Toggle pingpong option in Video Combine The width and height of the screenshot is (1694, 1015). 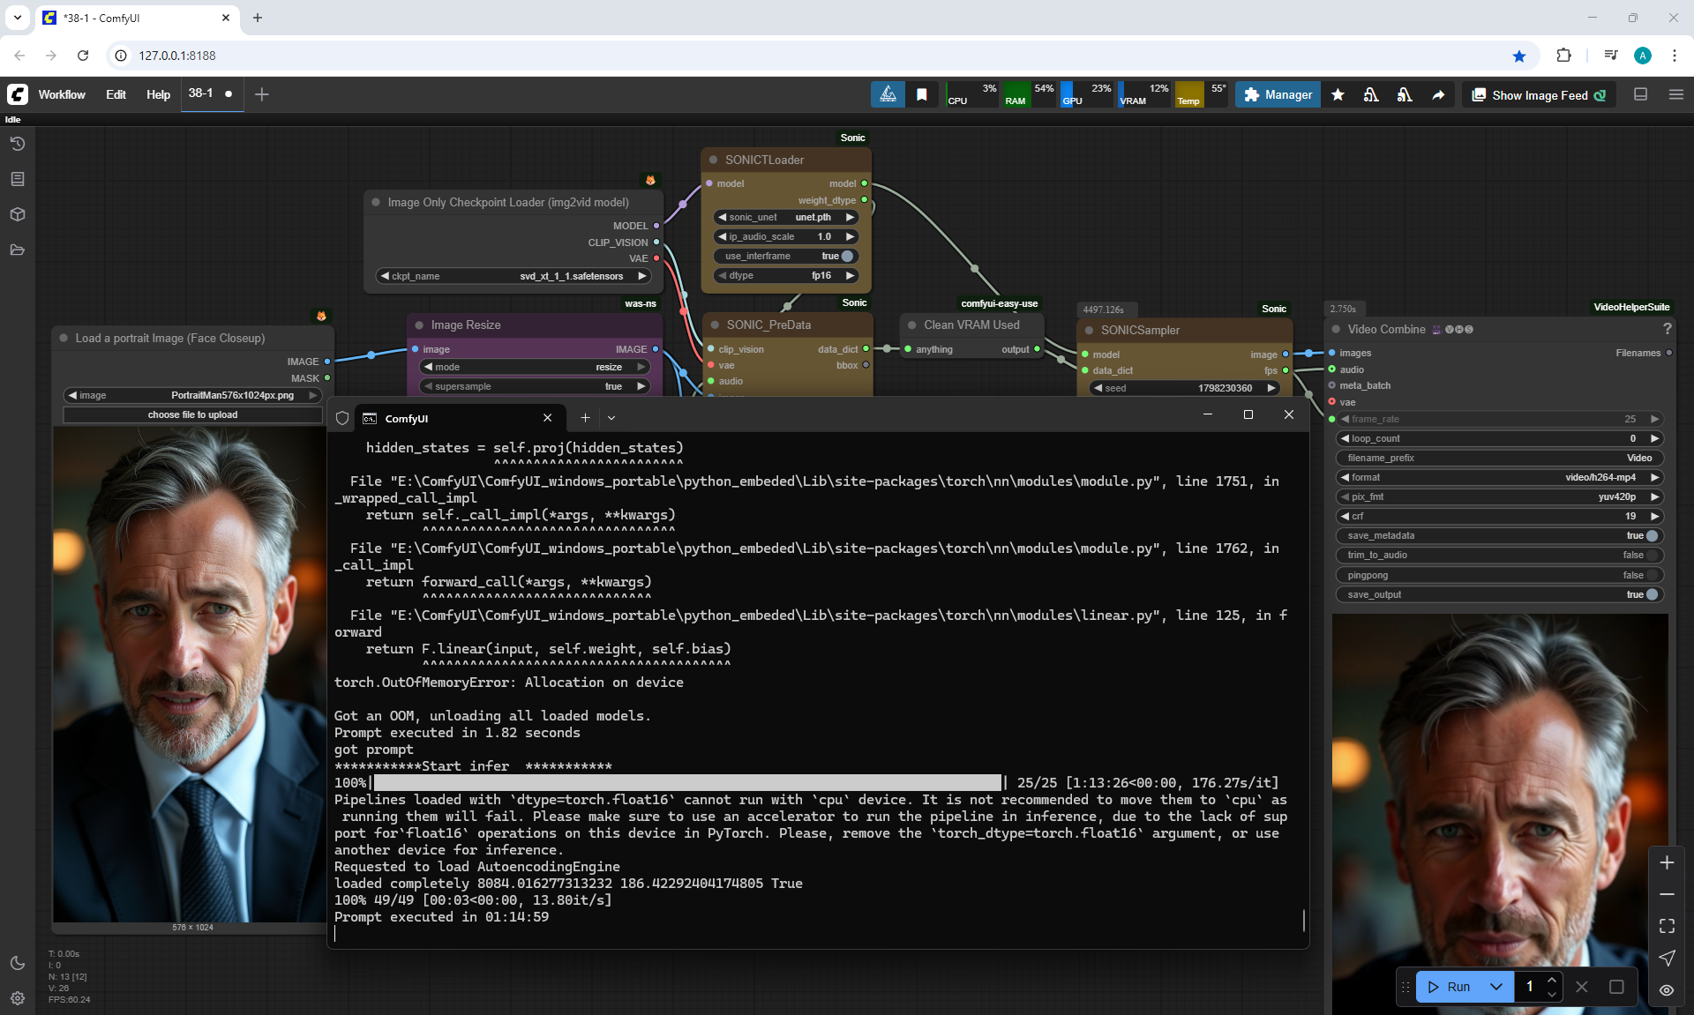[x=1652, y=575]
